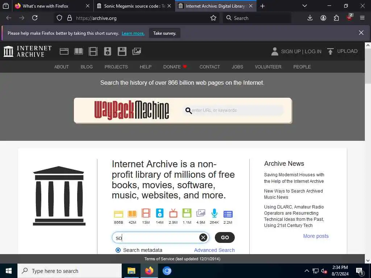Viewport: 371px width, 278px height.
Task: Show hidden system tray icons
Action: click(307, 271)
